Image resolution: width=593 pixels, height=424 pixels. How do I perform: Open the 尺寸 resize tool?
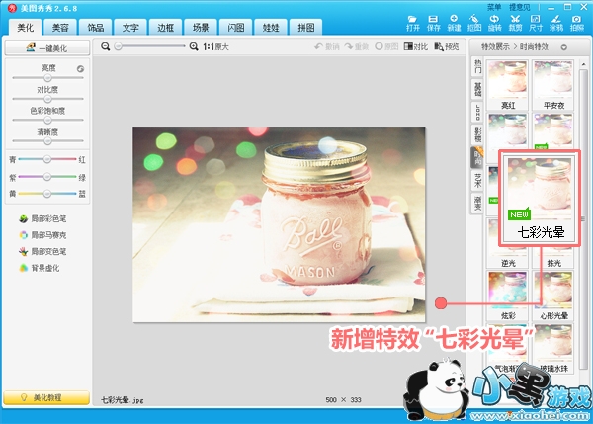tap(536, 23)
